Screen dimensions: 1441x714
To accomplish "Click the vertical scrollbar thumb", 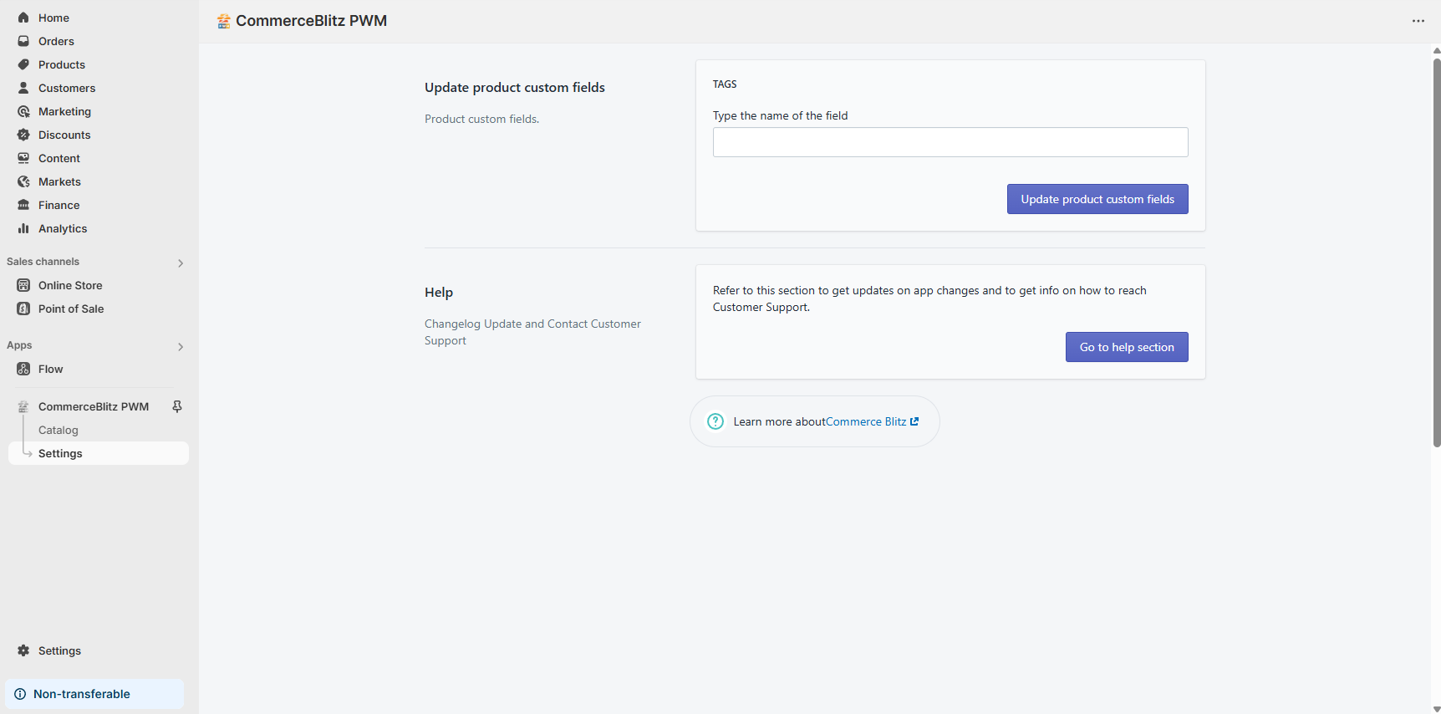I will [x=1437, y=252].
